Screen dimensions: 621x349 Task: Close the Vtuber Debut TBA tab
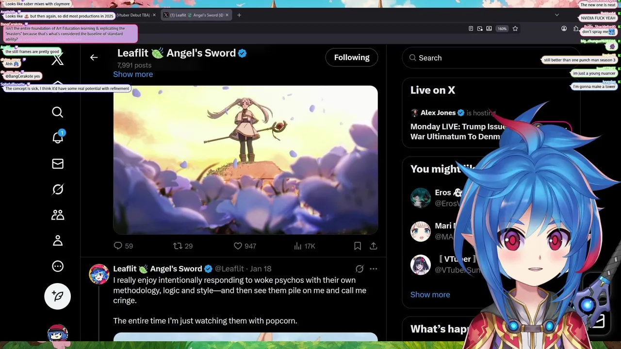point(154,15)
